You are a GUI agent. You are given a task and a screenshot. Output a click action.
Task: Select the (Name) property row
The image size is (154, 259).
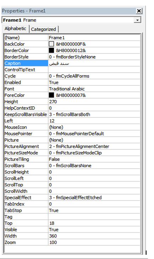(72, 38)
